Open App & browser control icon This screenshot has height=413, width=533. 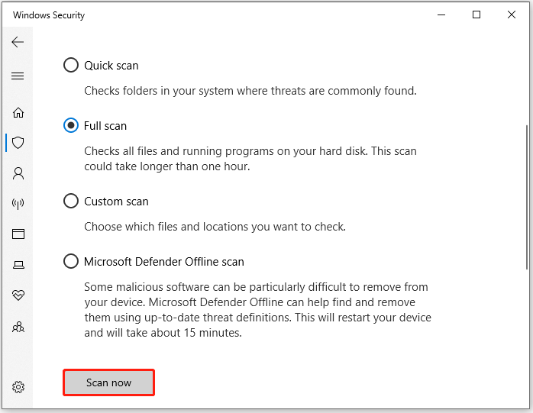tap(18, 234)
